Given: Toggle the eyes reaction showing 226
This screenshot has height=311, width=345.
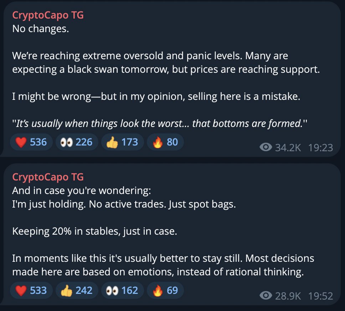Looking at the screenshot, I should point(77,142).
